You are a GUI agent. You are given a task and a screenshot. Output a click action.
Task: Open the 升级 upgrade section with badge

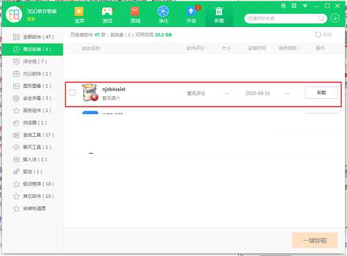pos(192,15)
